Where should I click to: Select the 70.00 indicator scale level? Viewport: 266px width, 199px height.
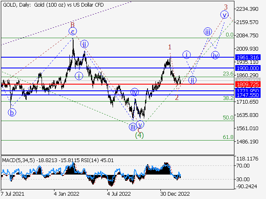(243, 166)
